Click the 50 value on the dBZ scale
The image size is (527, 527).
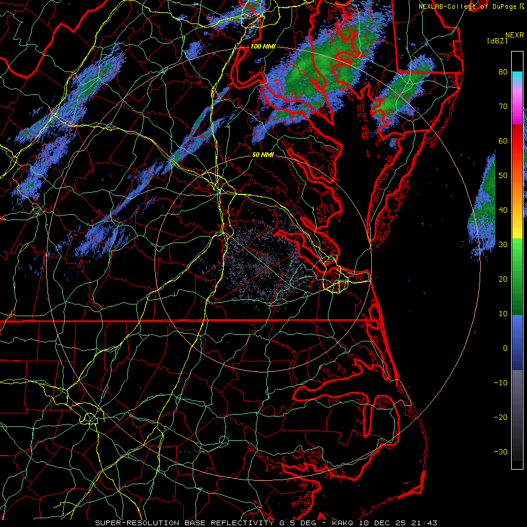pos(503,176)
